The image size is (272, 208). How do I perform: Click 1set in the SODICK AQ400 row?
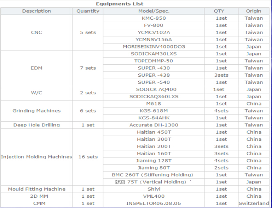tap(221, 89)
